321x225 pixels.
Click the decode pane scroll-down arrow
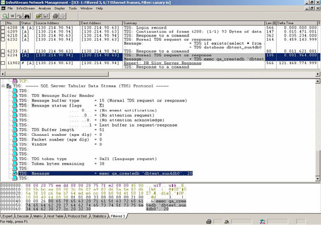[x=317, y=179]
